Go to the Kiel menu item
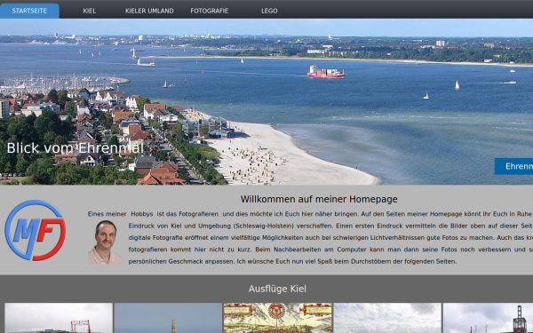Screen dimensions: 533x333 [90, 11]
